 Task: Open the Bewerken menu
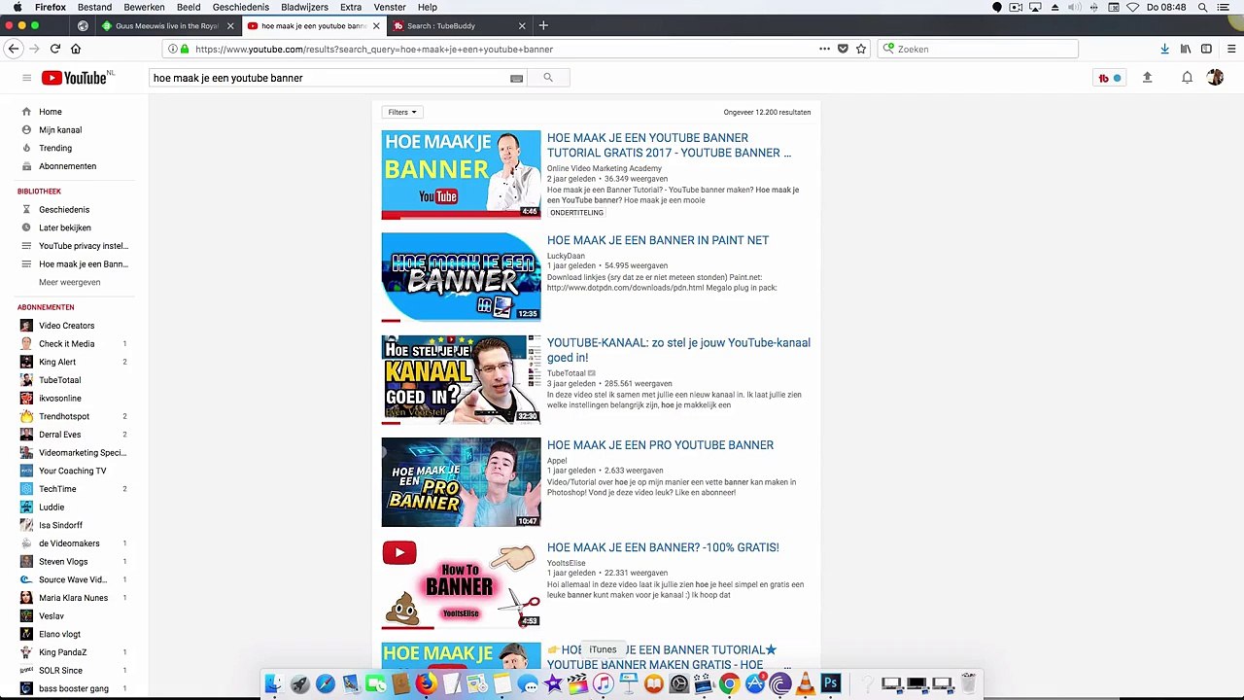[144, 7]
